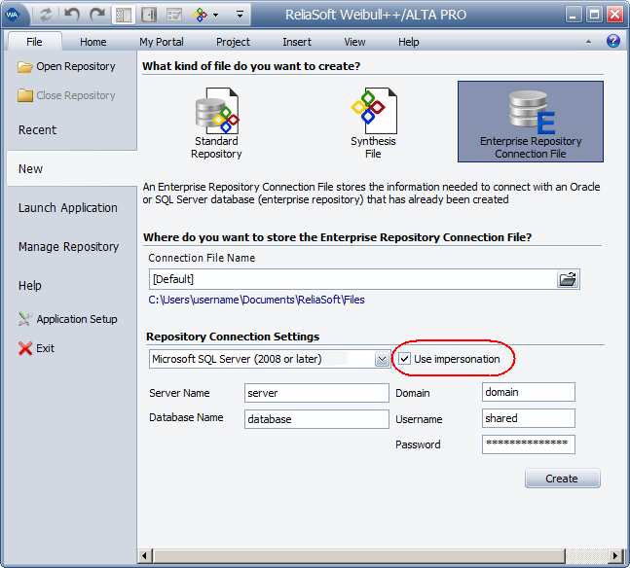
Task: Click the undo arrow in title toolbar
Action: (x=72, y=15)
